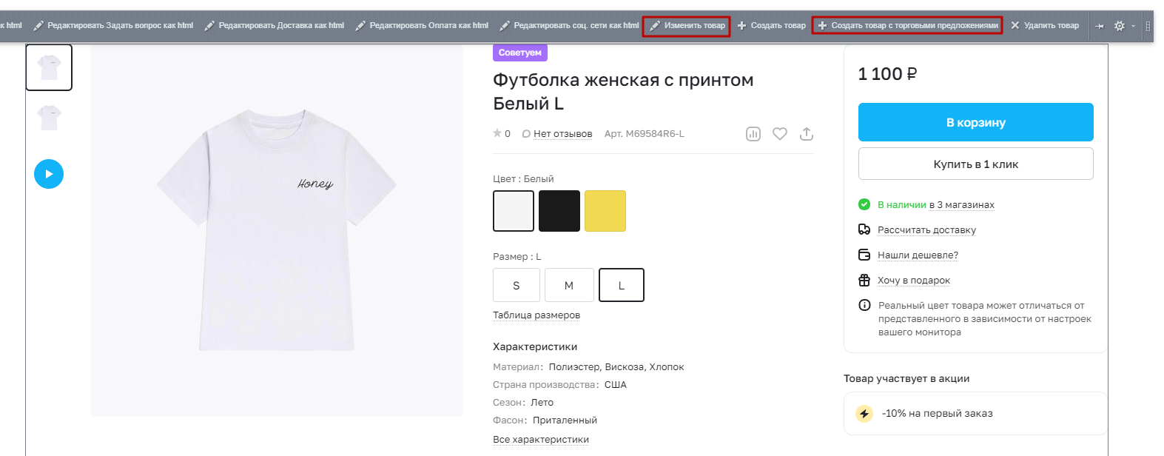Click fit value 'Приталенный'
The image size is (1164, 456).
click(x=565, y=420)
